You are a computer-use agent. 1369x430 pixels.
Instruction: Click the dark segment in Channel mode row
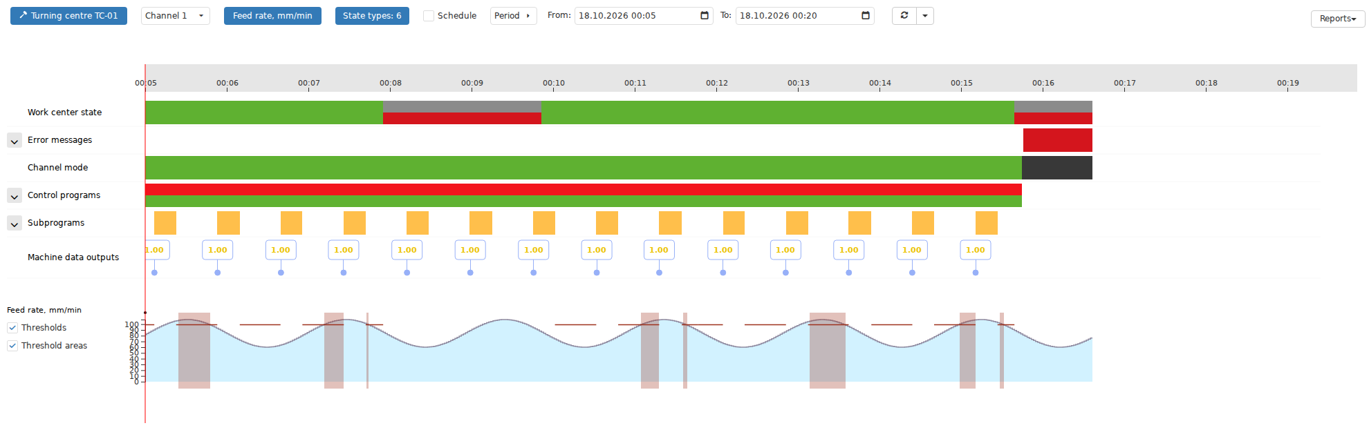1056,168
